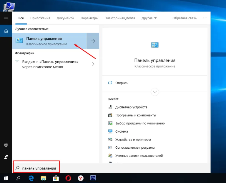The image size is (226, 183).
Task: Switch to the Документы tab
Action: point(65,18)
